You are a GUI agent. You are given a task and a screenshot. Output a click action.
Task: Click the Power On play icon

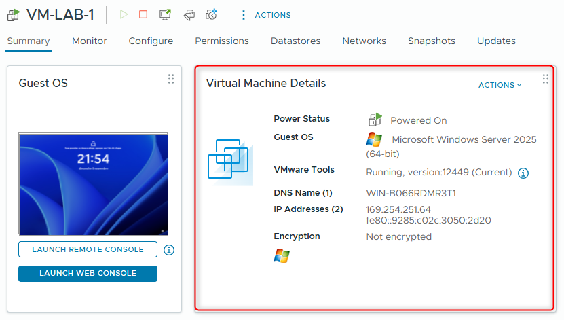pos(124,14)
